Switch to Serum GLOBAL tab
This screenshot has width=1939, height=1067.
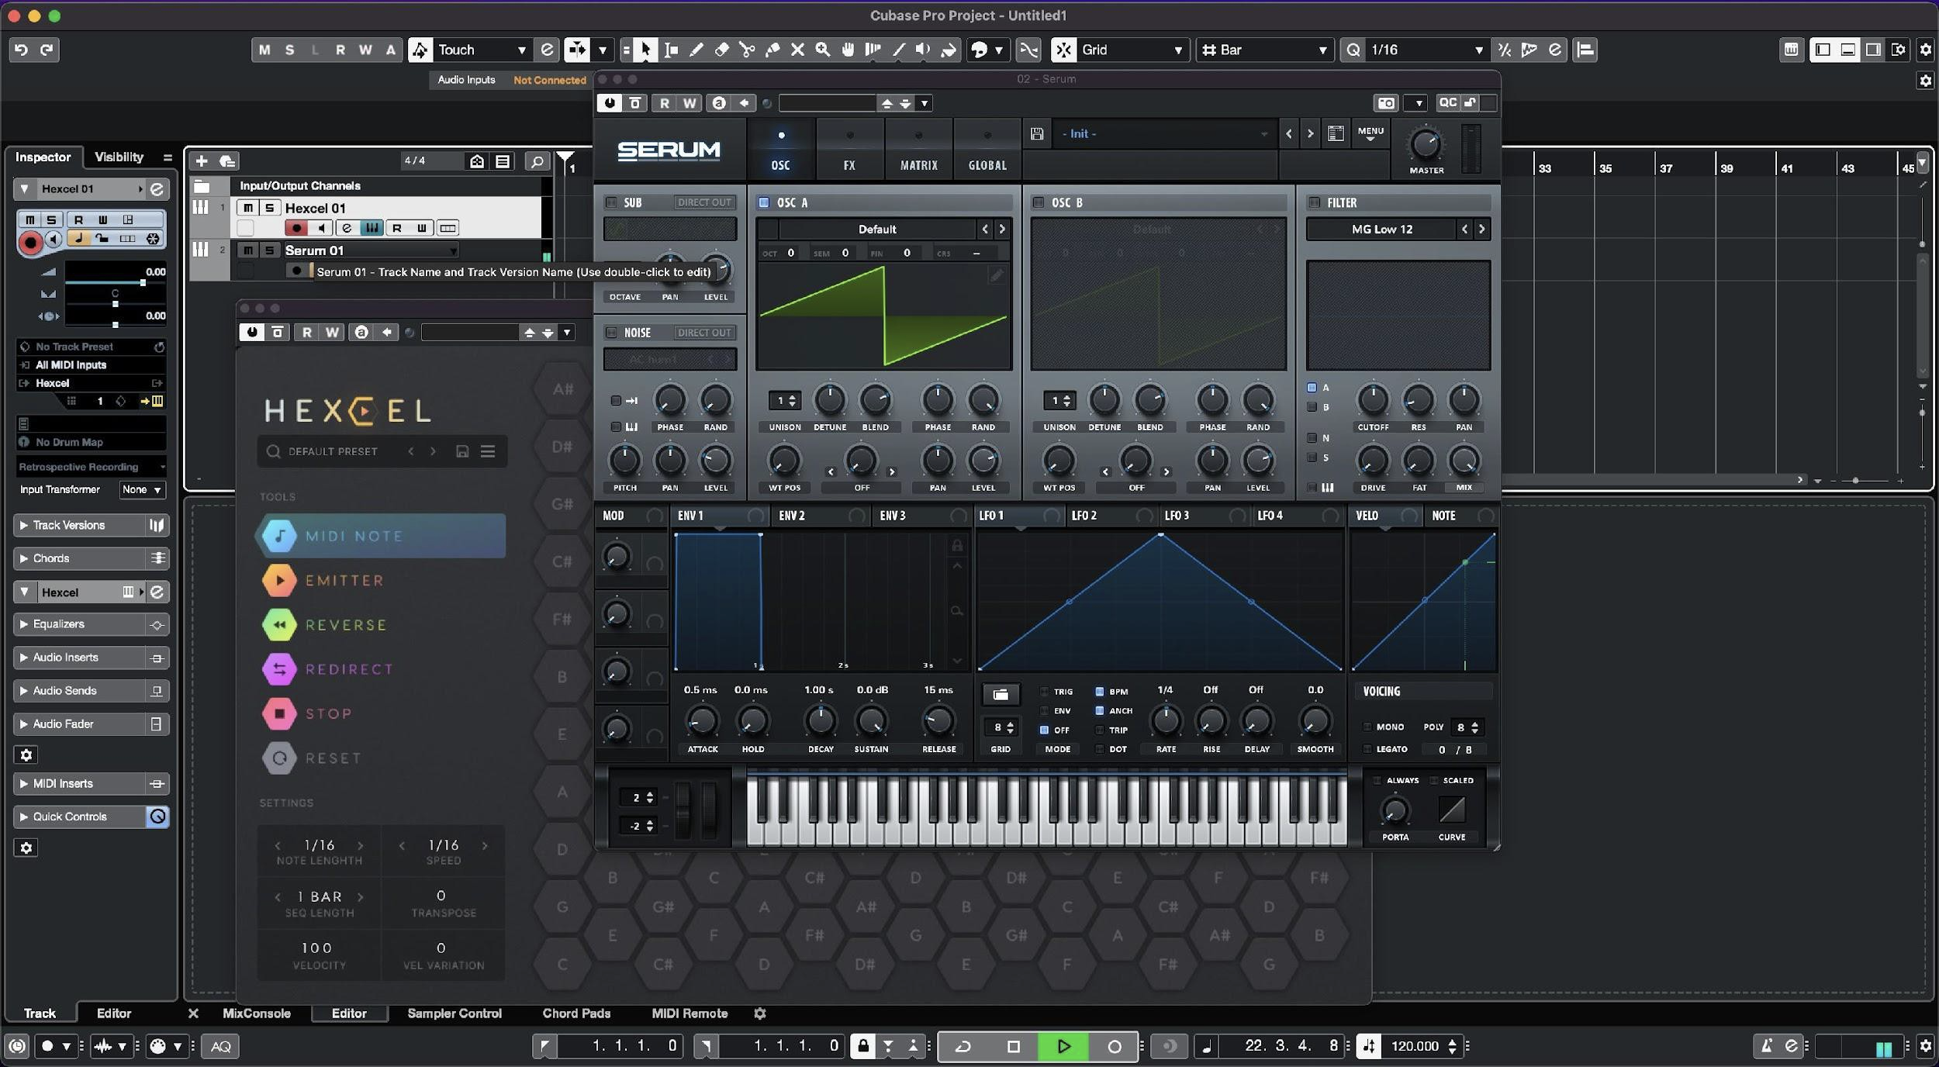pyautogui.click(x=987, y=150)
